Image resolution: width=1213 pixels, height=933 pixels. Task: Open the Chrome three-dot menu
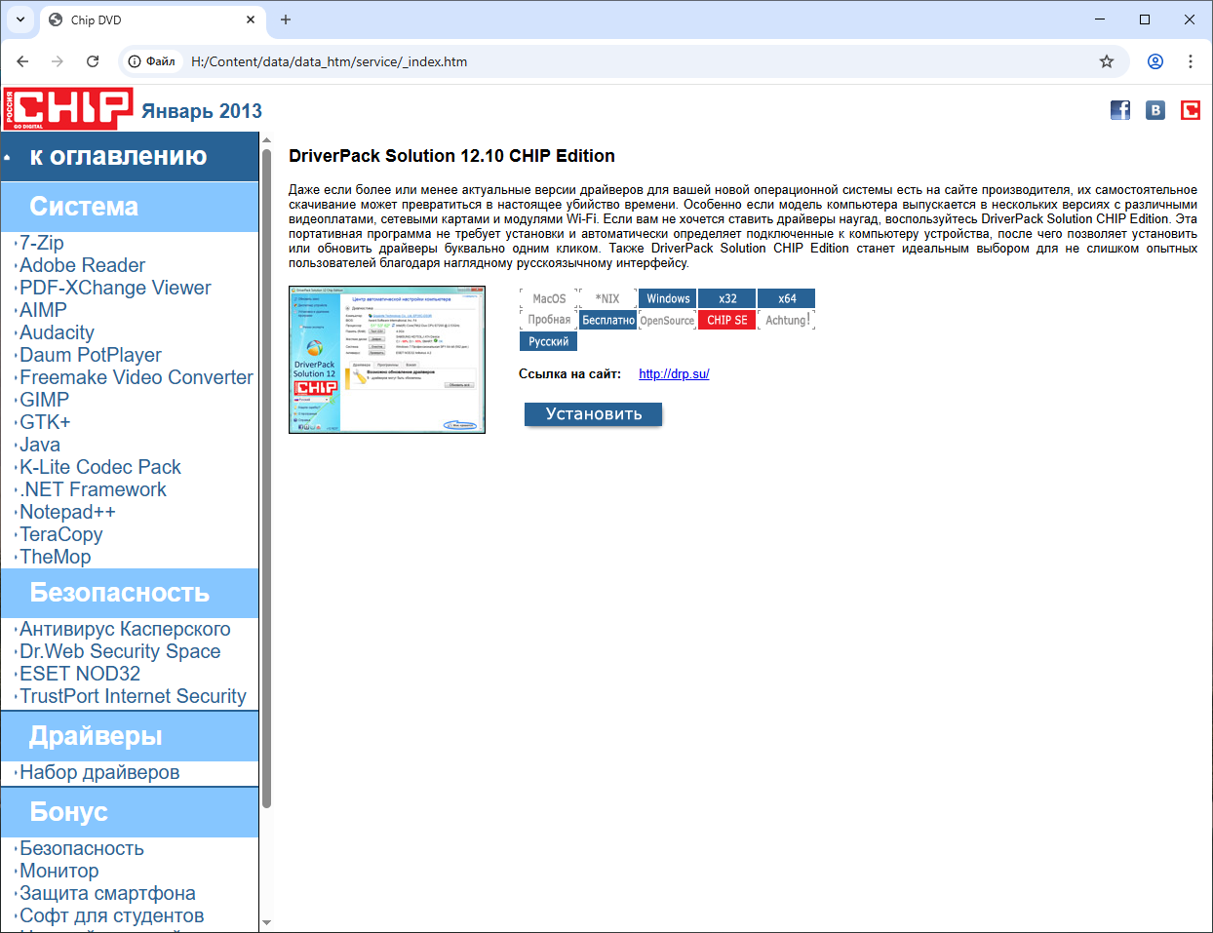click(1191, 61)
